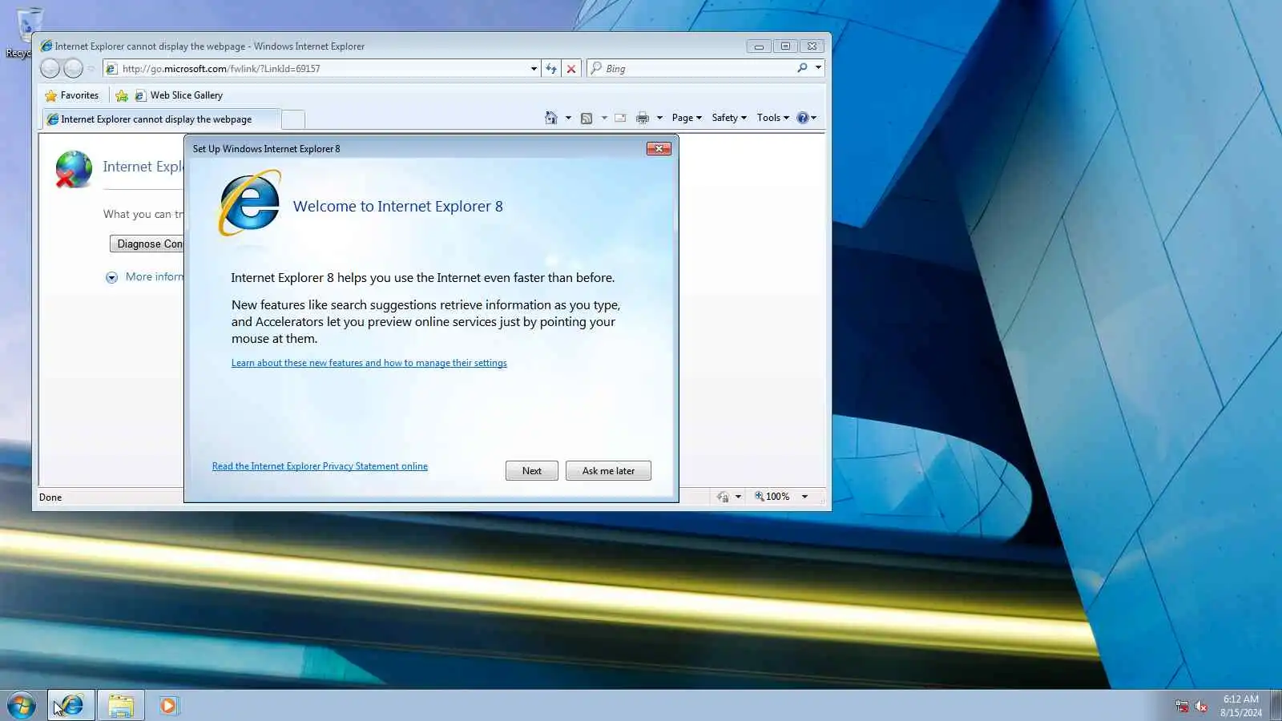Open the search provider dropdown arrow

[x=818, y=68]
